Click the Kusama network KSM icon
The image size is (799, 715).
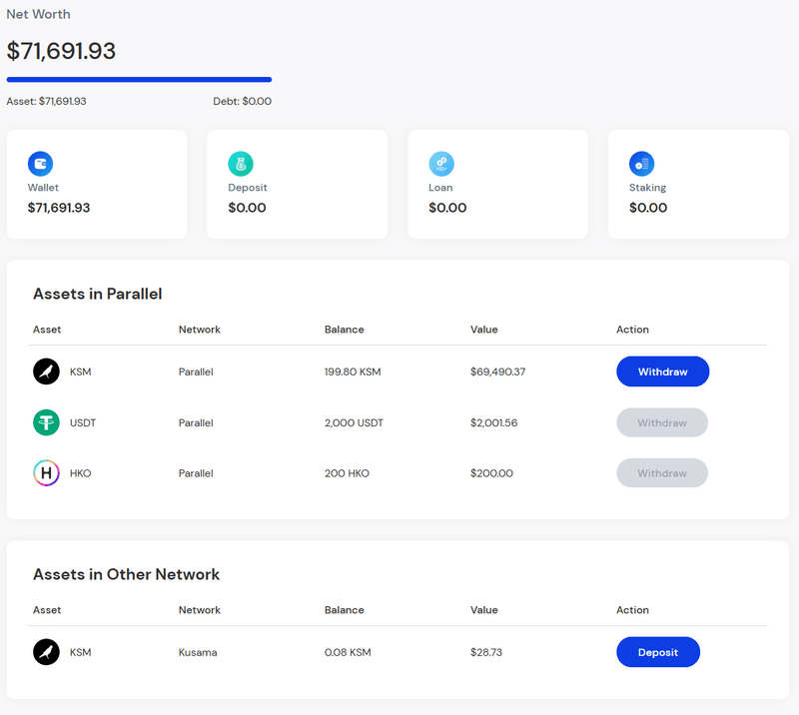point(46,652)
